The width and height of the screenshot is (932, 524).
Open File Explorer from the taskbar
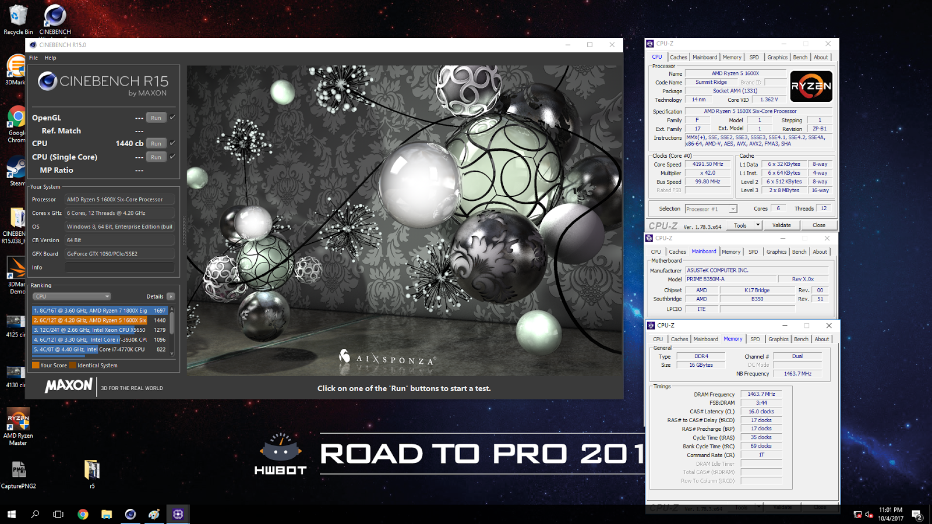[107, 514]
